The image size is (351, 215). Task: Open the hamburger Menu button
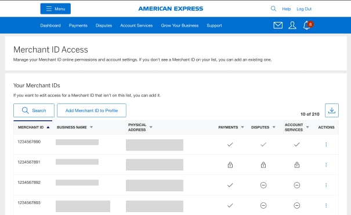point(56,9)
